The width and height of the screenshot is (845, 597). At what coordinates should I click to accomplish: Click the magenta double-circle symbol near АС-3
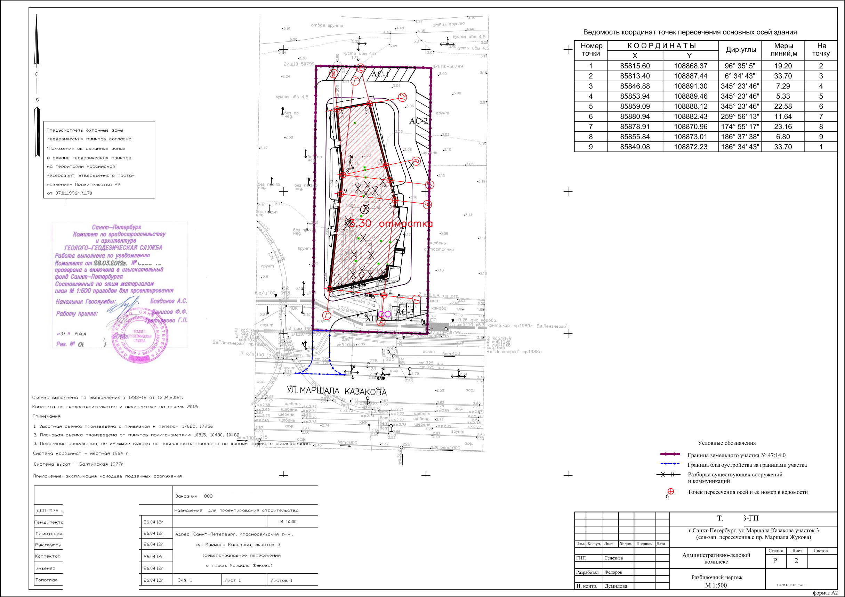click(x=385, y=314)
